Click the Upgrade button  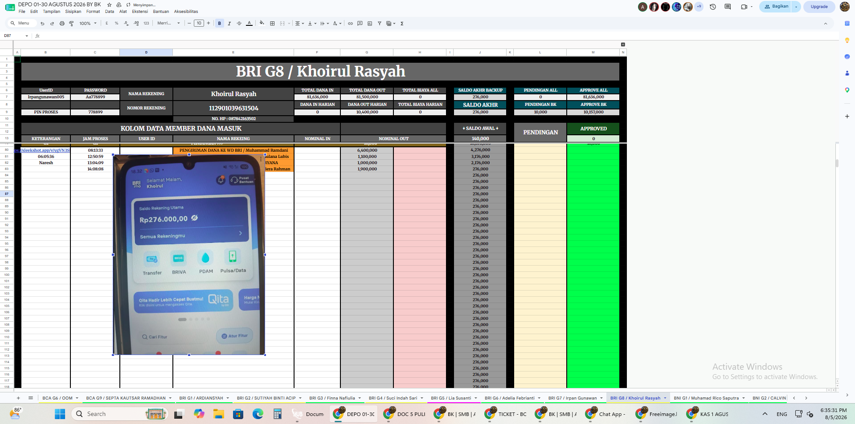click(x=819, y=7)
